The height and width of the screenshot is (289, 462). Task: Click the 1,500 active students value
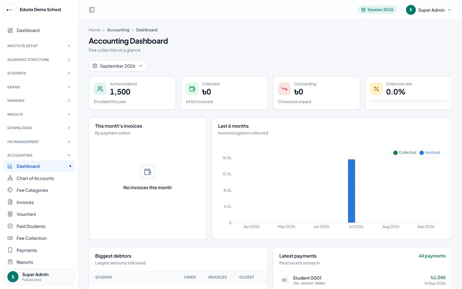(x=120, y=92)
